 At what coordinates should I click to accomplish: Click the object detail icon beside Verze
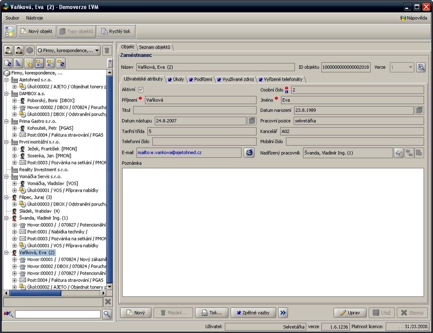(x=421, y=67)
